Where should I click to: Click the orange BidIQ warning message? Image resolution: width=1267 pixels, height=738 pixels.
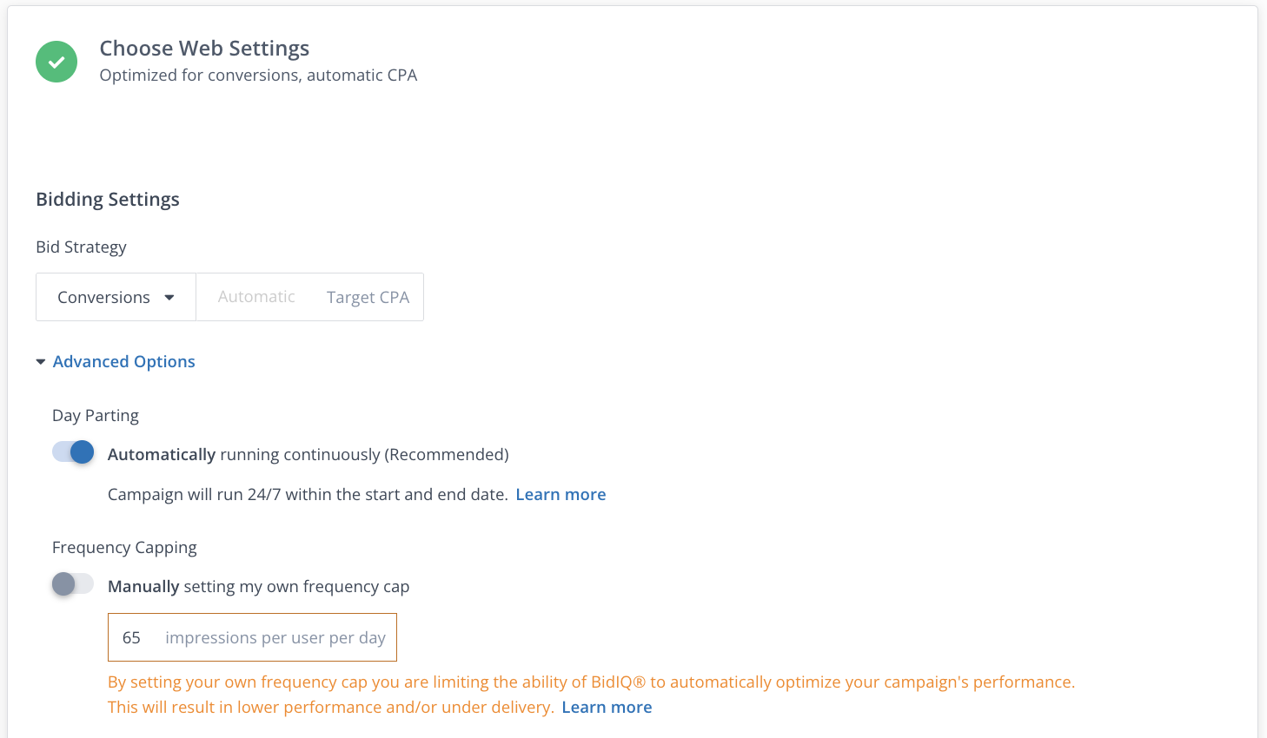point(591,682)
